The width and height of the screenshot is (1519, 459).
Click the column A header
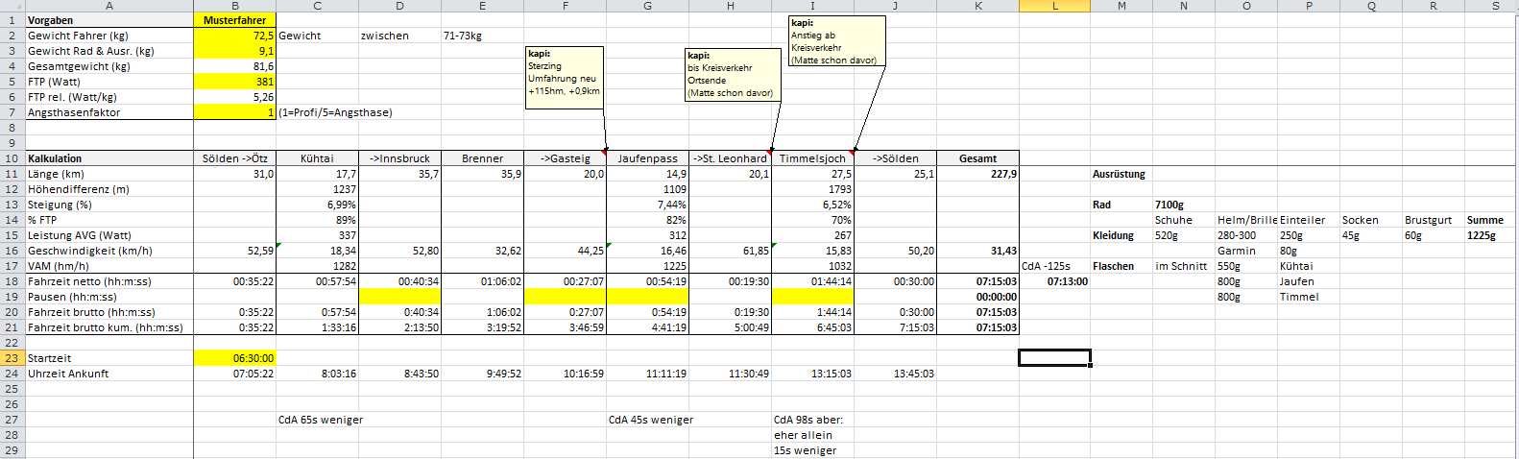[x=108, y=6]
